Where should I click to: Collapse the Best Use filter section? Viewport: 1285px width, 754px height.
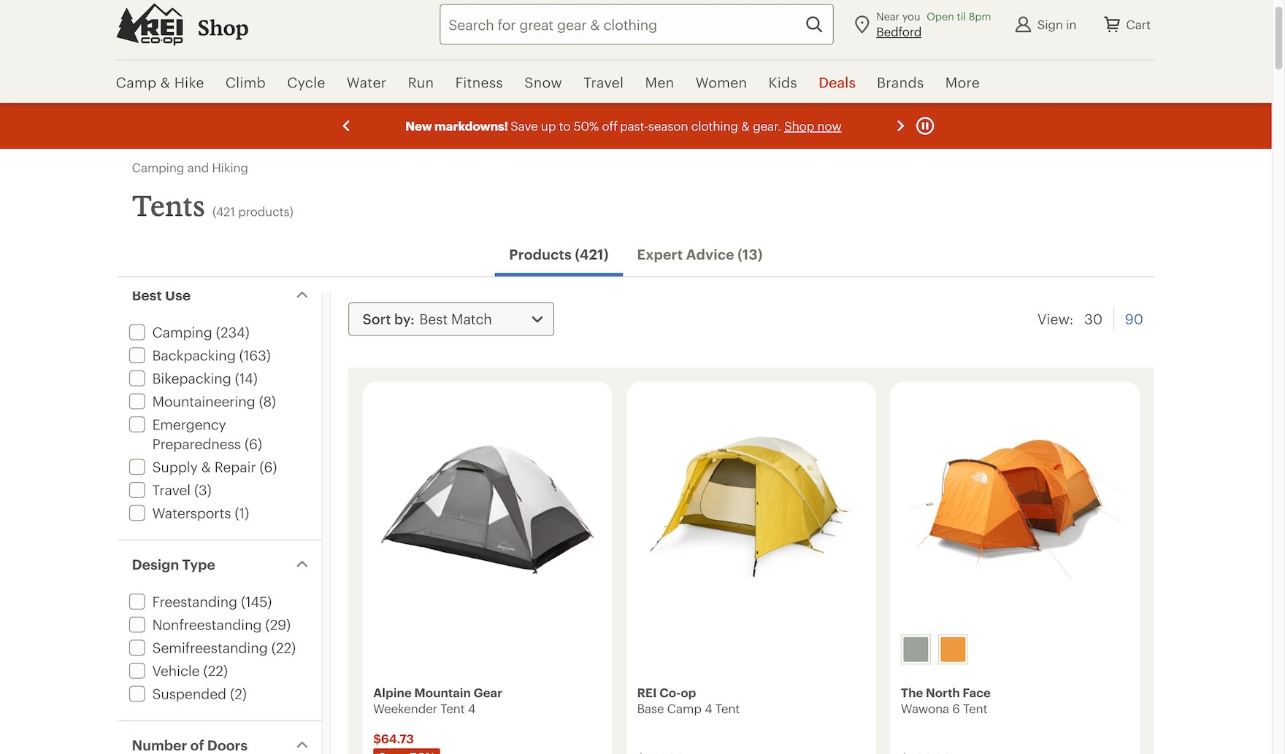[302, 295]
